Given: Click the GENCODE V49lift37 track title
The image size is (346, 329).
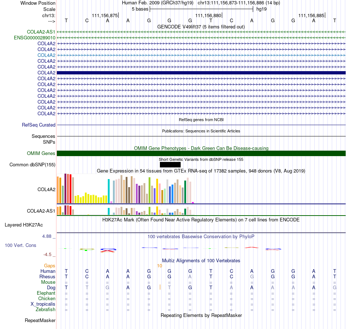Looking at the screenshot, I should [x=201, y=27].
